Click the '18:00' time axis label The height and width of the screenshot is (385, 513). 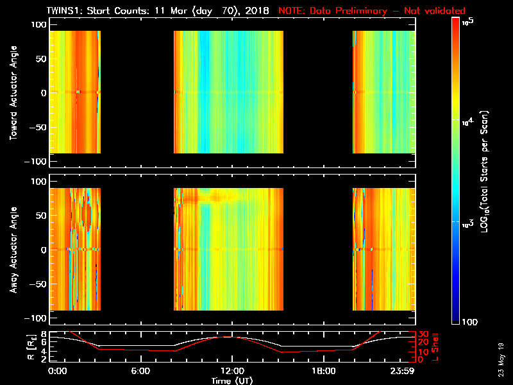(x=324, y=371)
